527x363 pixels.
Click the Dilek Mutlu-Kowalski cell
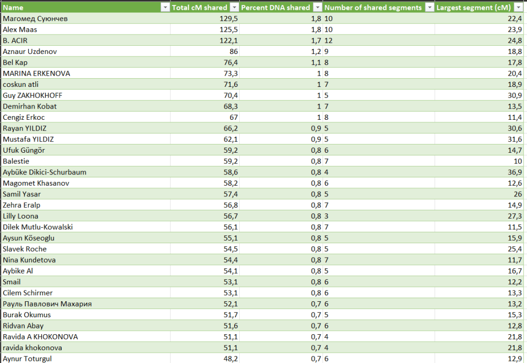[39, 227]
